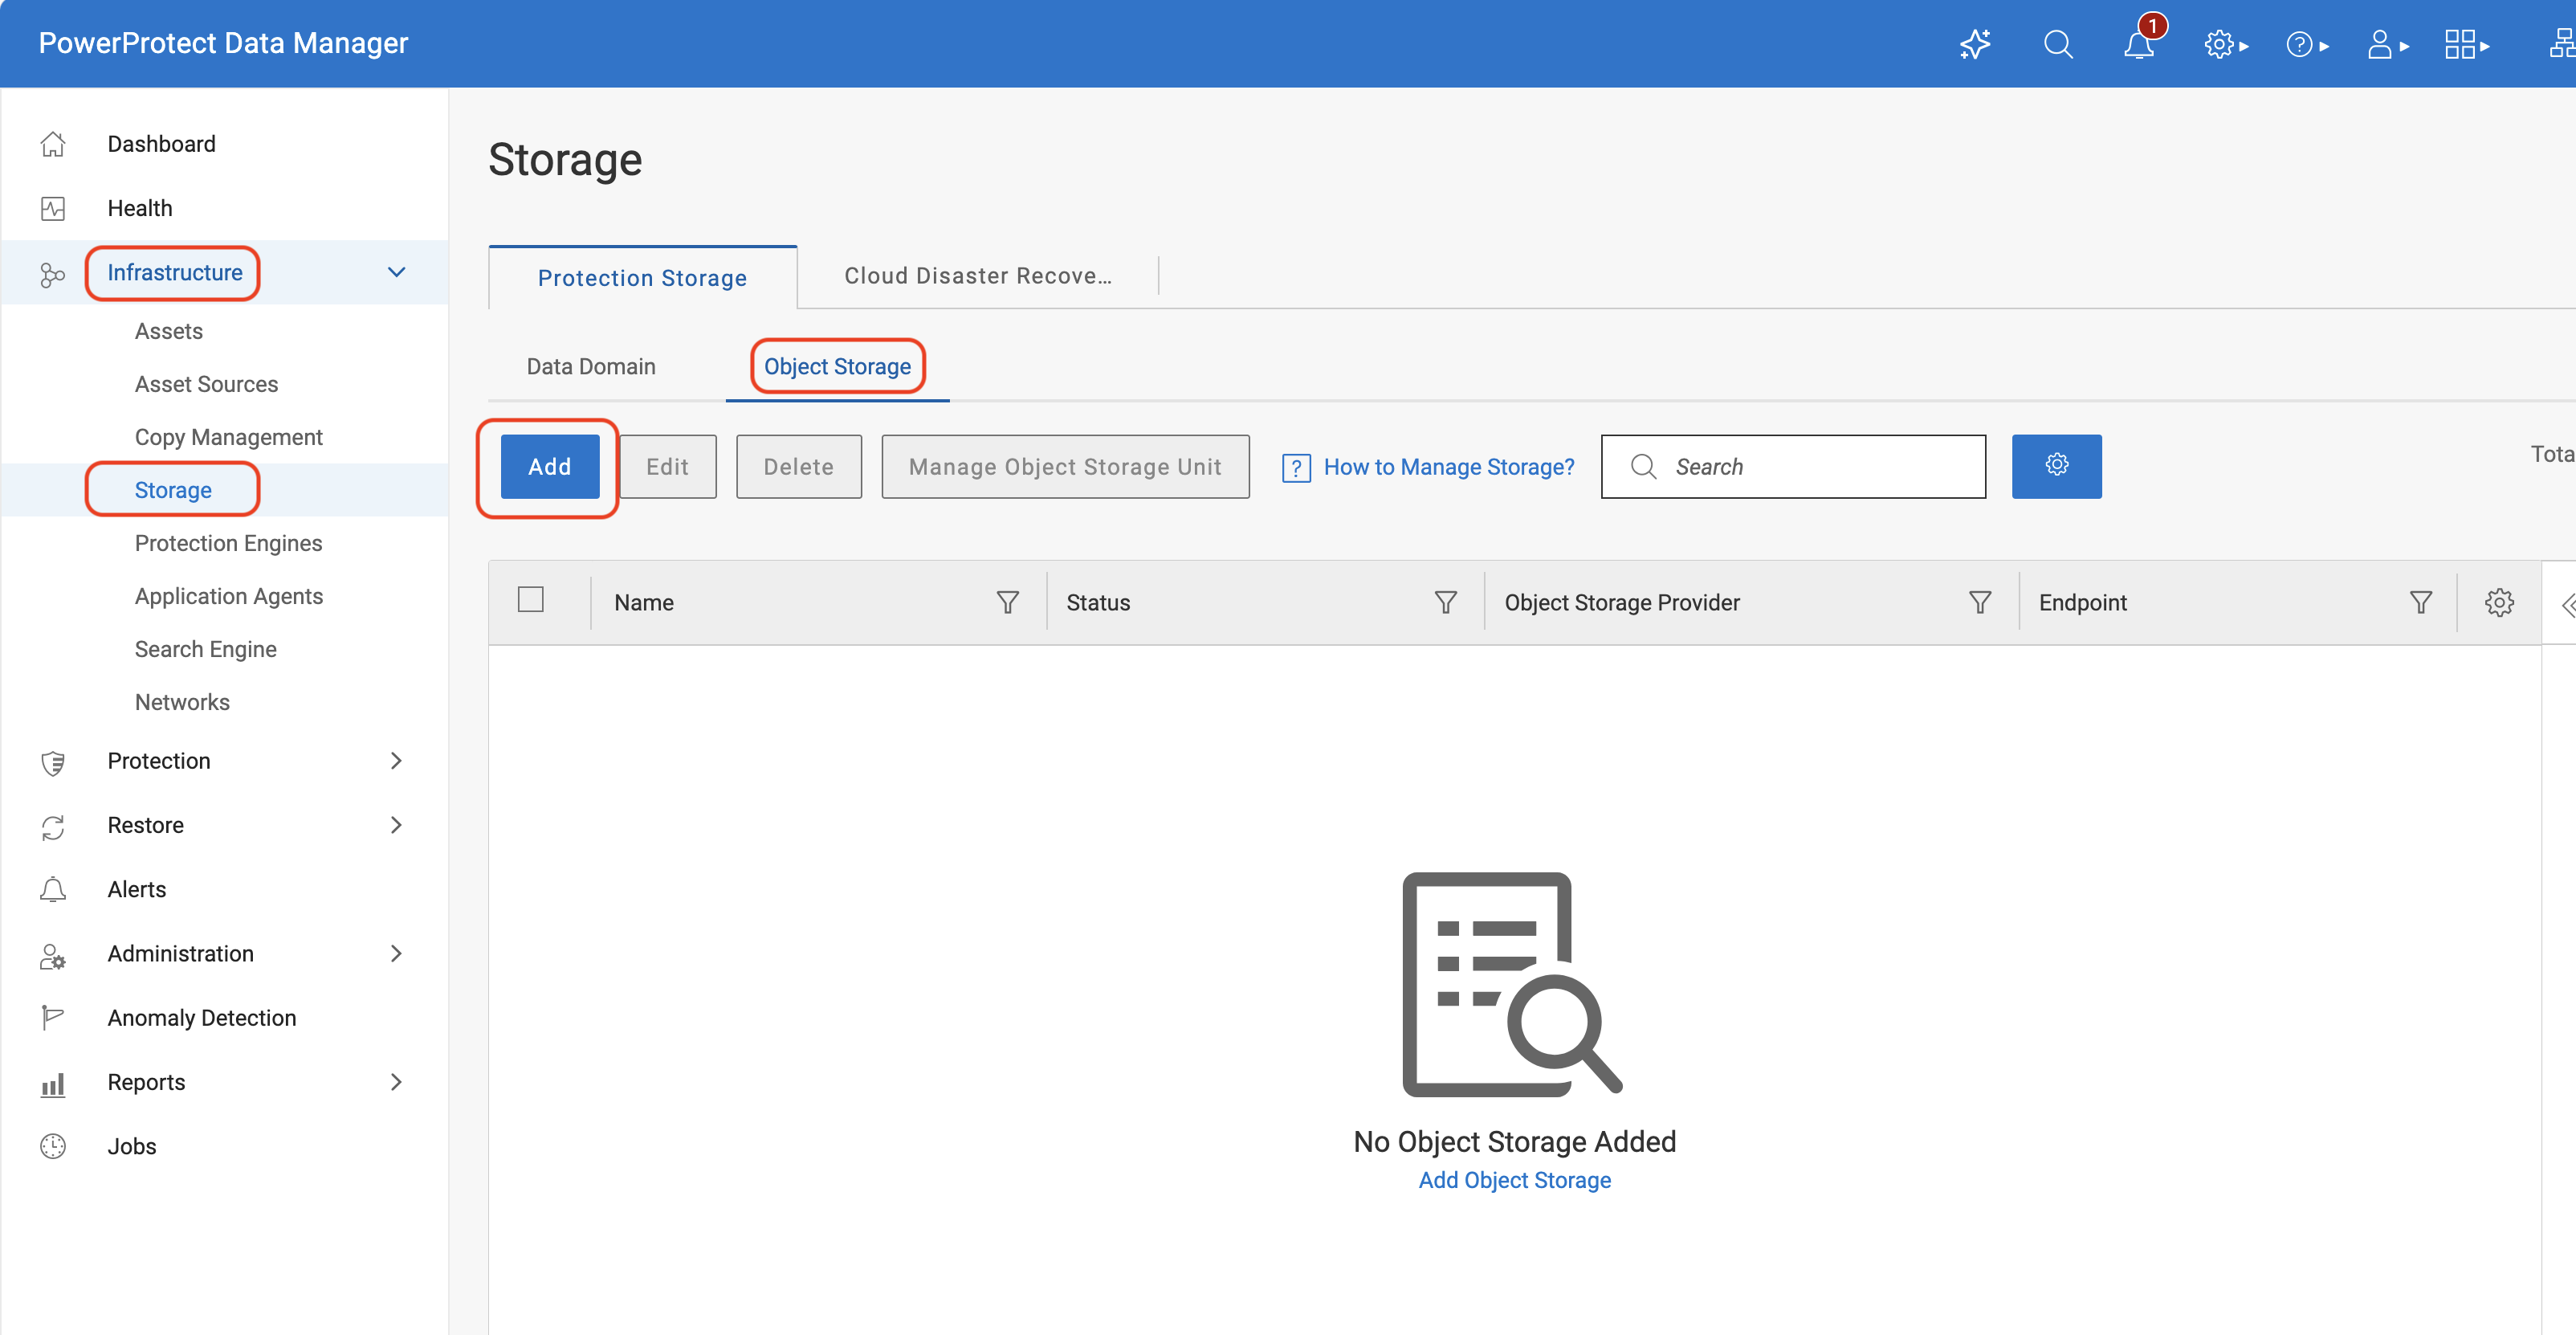Expand the Restore menu chevron
Viewport: 2576px width, 1335px height.
tap(396, 825)
